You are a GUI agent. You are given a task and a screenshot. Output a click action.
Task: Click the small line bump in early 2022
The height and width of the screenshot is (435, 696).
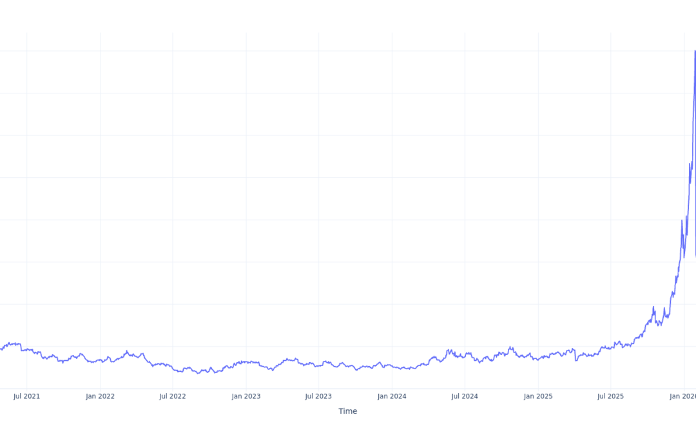point(126,351)
